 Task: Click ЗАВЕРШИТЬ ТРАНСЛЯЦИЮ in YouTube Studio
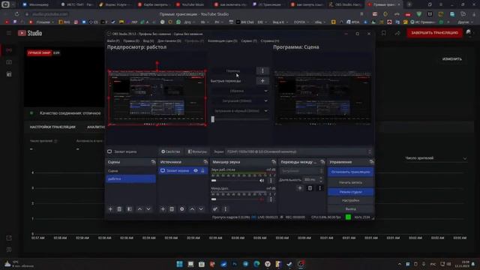(434, 33)
